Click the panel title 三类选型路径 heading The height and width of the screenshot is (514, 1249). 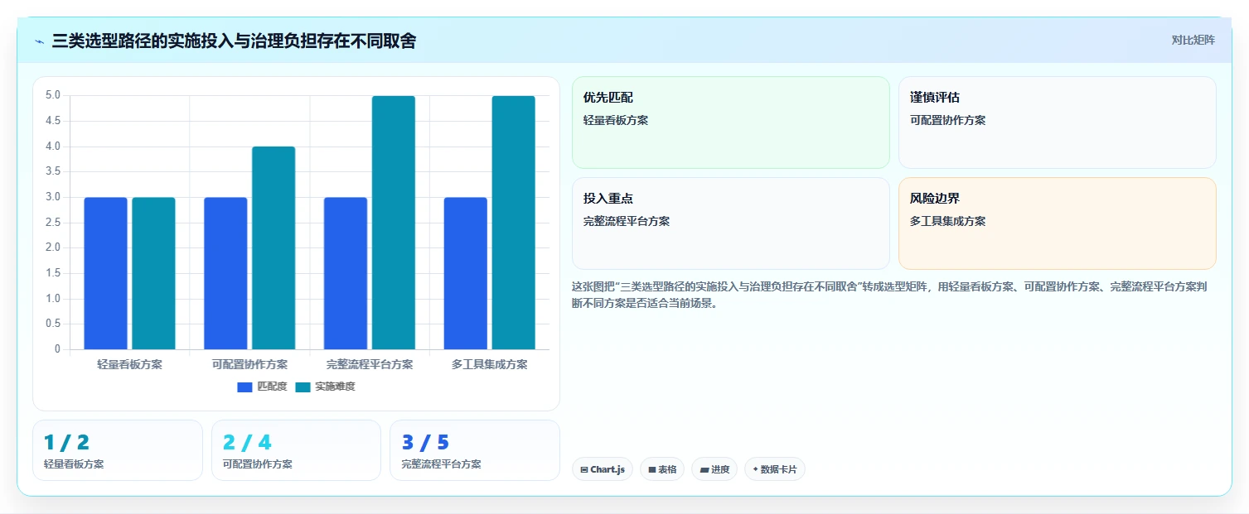[234, 41]
